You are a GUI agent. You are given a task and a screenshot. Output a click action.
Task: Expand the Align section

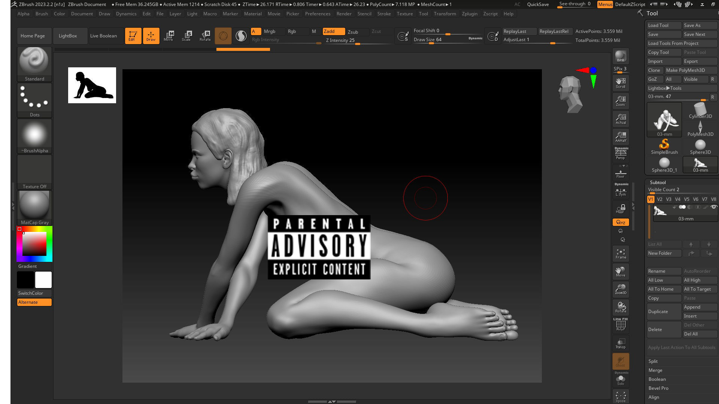click(654, 397)
